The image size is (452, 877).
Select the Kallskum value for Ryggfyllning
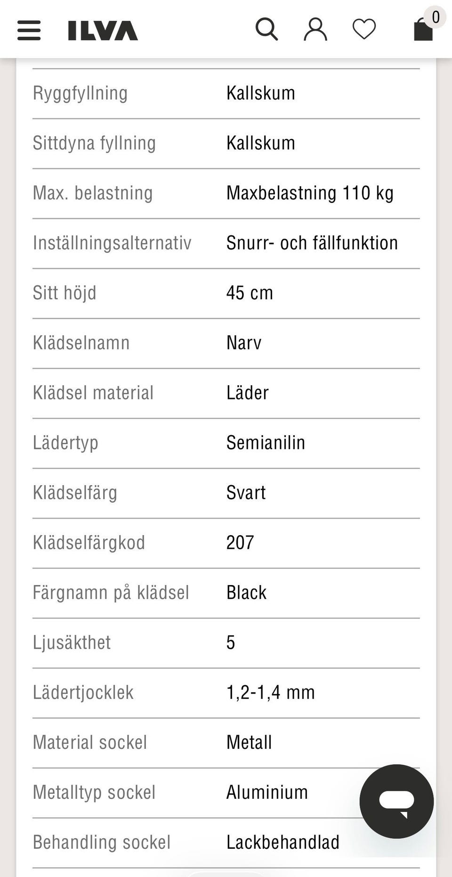[x=260, y=92]
